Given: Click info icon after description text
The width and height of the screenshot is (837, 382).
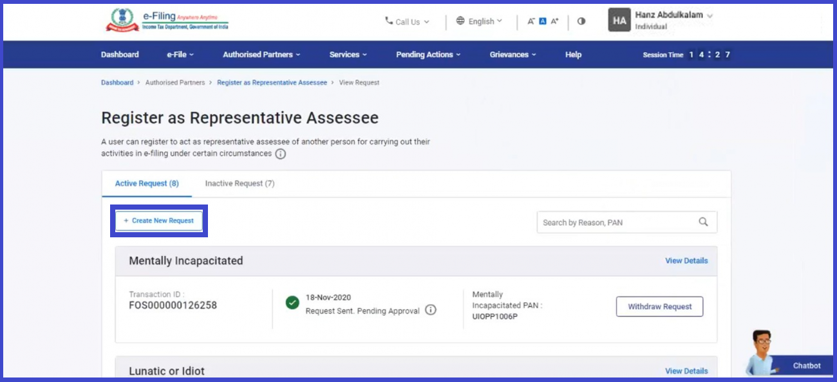Looking at the screenshot, I should [x=280, y=154].
